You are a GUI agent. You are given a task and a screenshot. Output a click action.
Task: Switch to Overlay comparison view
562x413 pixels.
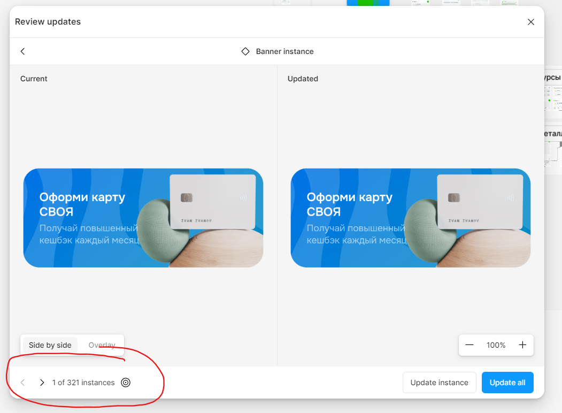[102, 345]
